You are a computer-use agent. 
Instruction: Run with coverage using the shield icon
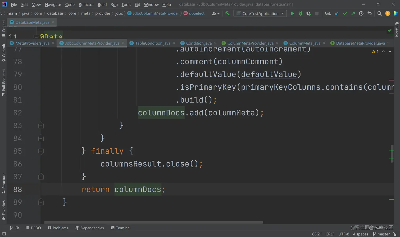click(x=308, y=13)
